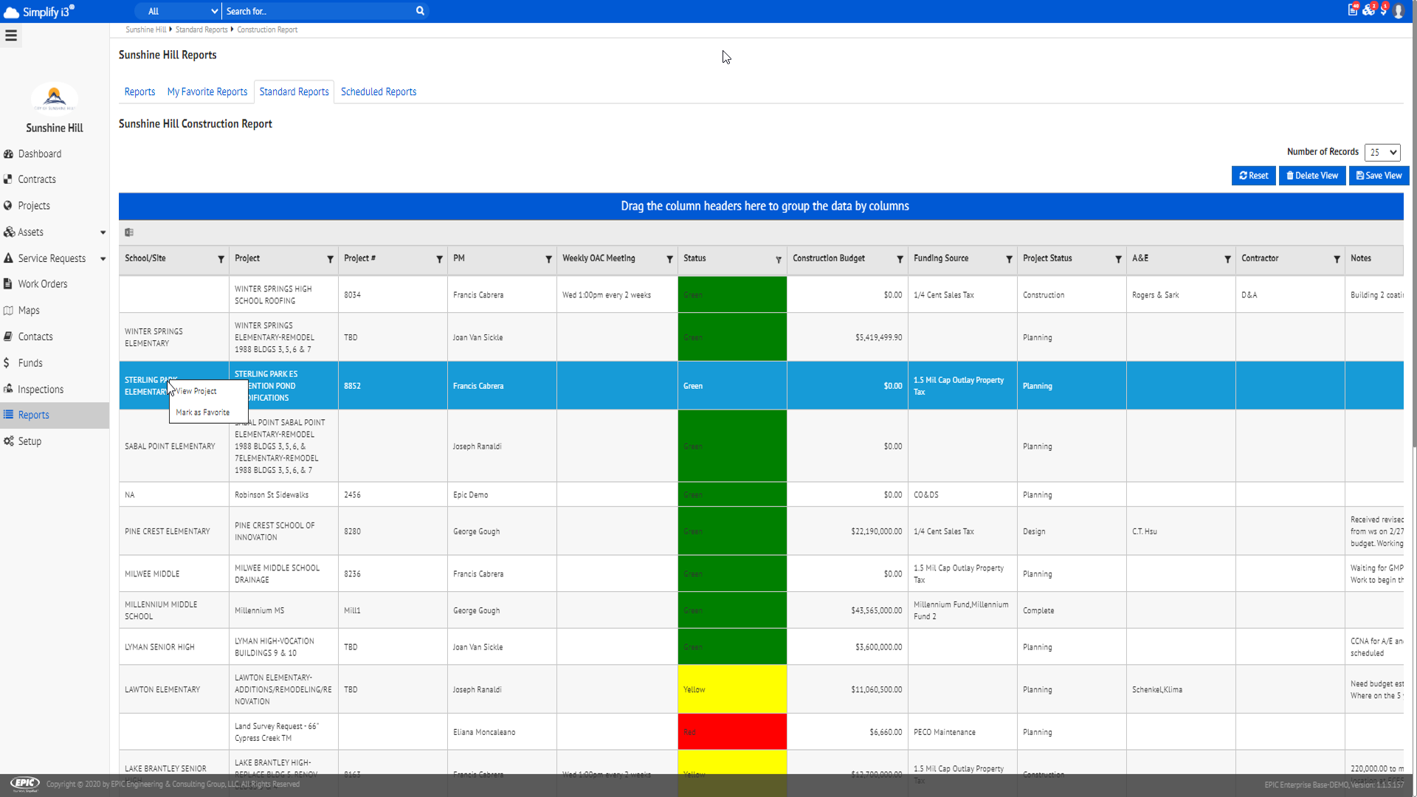Screen dimensions: 1417x797
Task: Click the red Status cell
Action: tap(731, 732)
